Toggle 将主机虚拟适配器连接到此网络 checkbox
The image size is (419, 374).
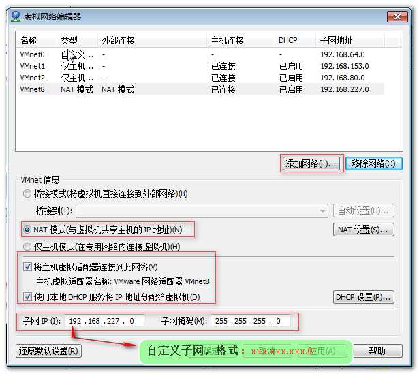point(27,266)
